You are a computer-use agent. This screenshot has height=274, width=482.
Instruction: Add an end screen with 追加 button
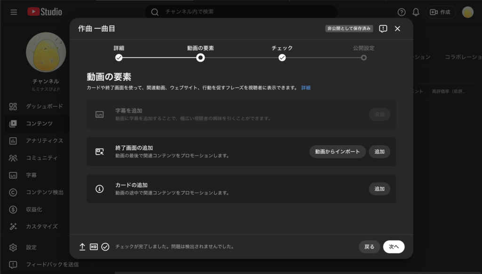(379, 151)
